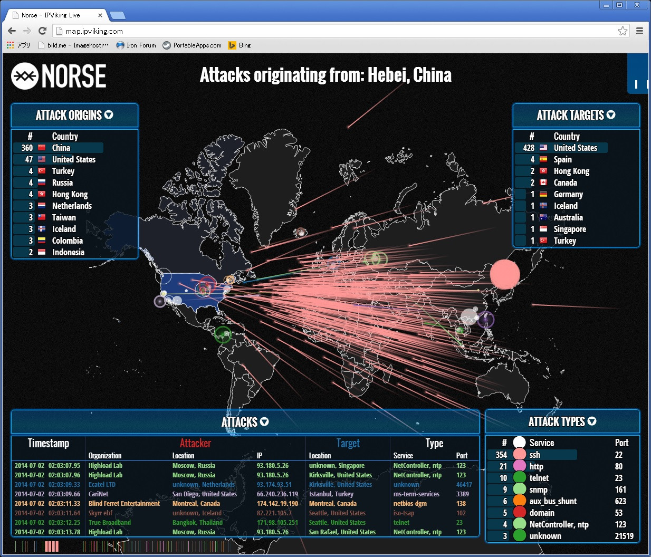The width and height of the screenshot is (651, 557).
Task: Open the PortableApps.com bookmark
Action: click(192, 45)
